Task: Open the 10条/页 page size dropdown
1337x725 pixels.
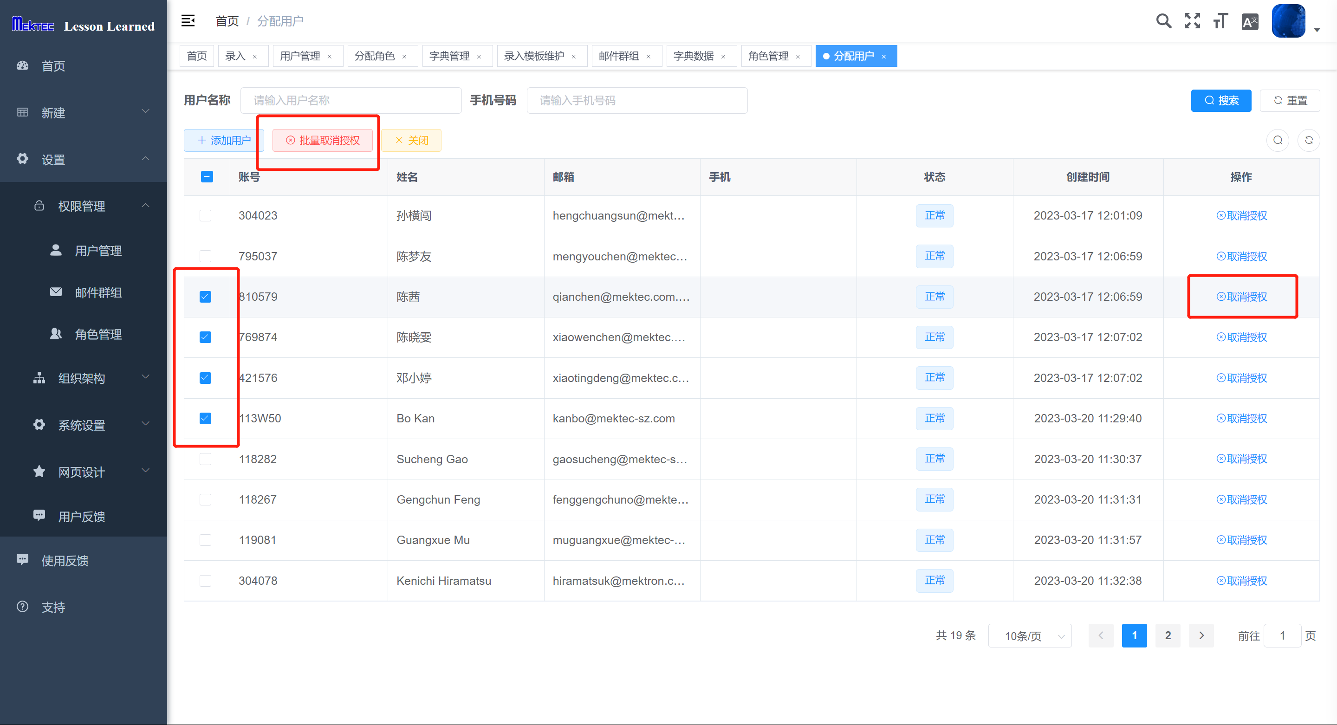Action: [x=1030, y=636]
